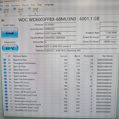Click status icon of Throughput Performance

[5, 63]
